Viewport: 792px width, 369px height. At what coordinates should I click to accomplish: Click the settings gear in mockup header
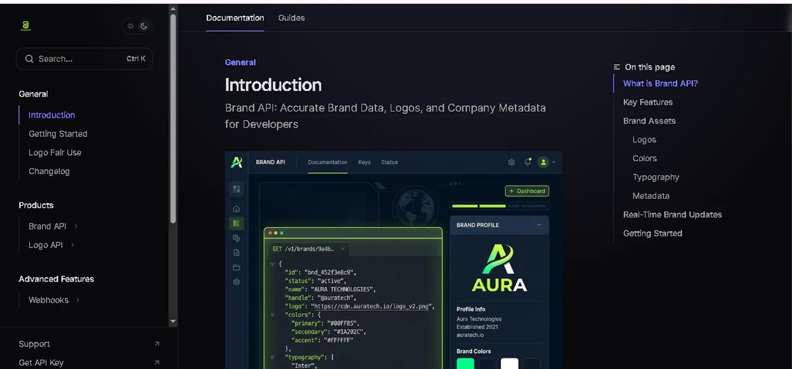(511, 162)
